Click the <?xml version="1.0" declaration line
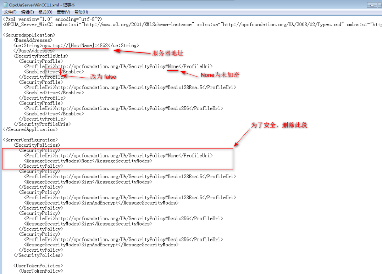This screenshot has width=382, height=274. click(52, 19)
